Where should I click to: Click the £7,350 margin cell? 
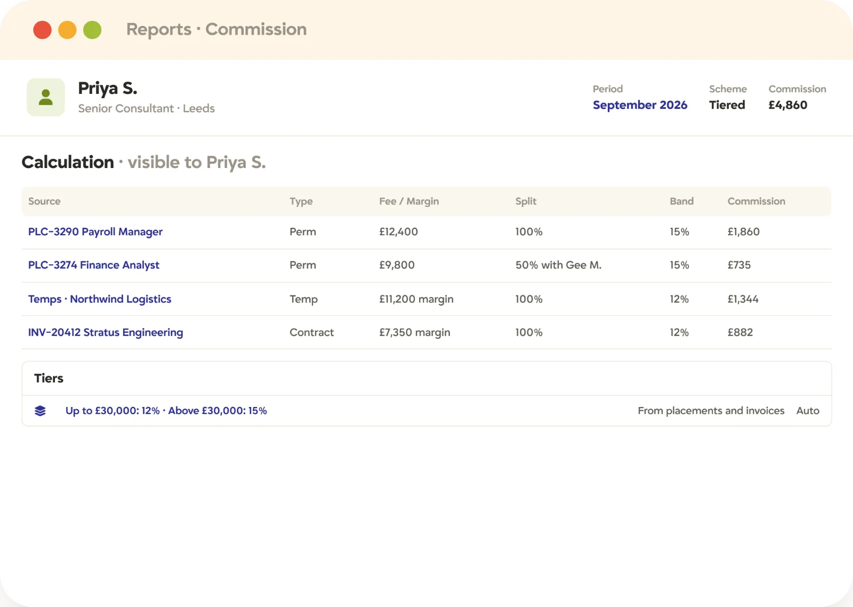pos(415,332)
